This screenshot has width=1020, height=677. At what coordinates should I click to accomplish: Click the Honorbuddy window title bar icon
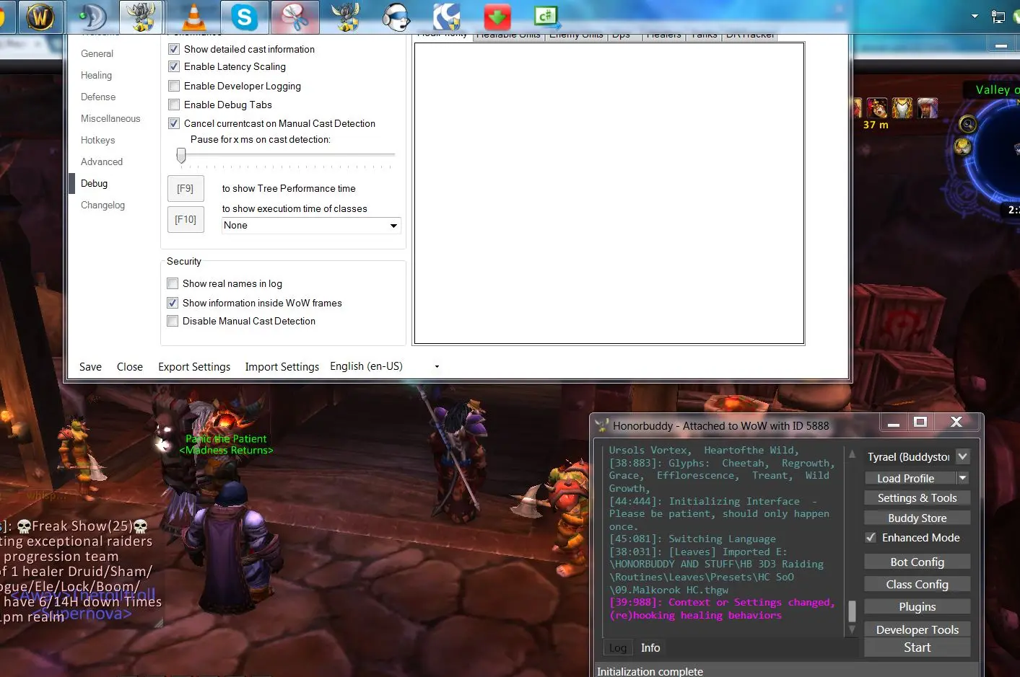pos(602,426)
